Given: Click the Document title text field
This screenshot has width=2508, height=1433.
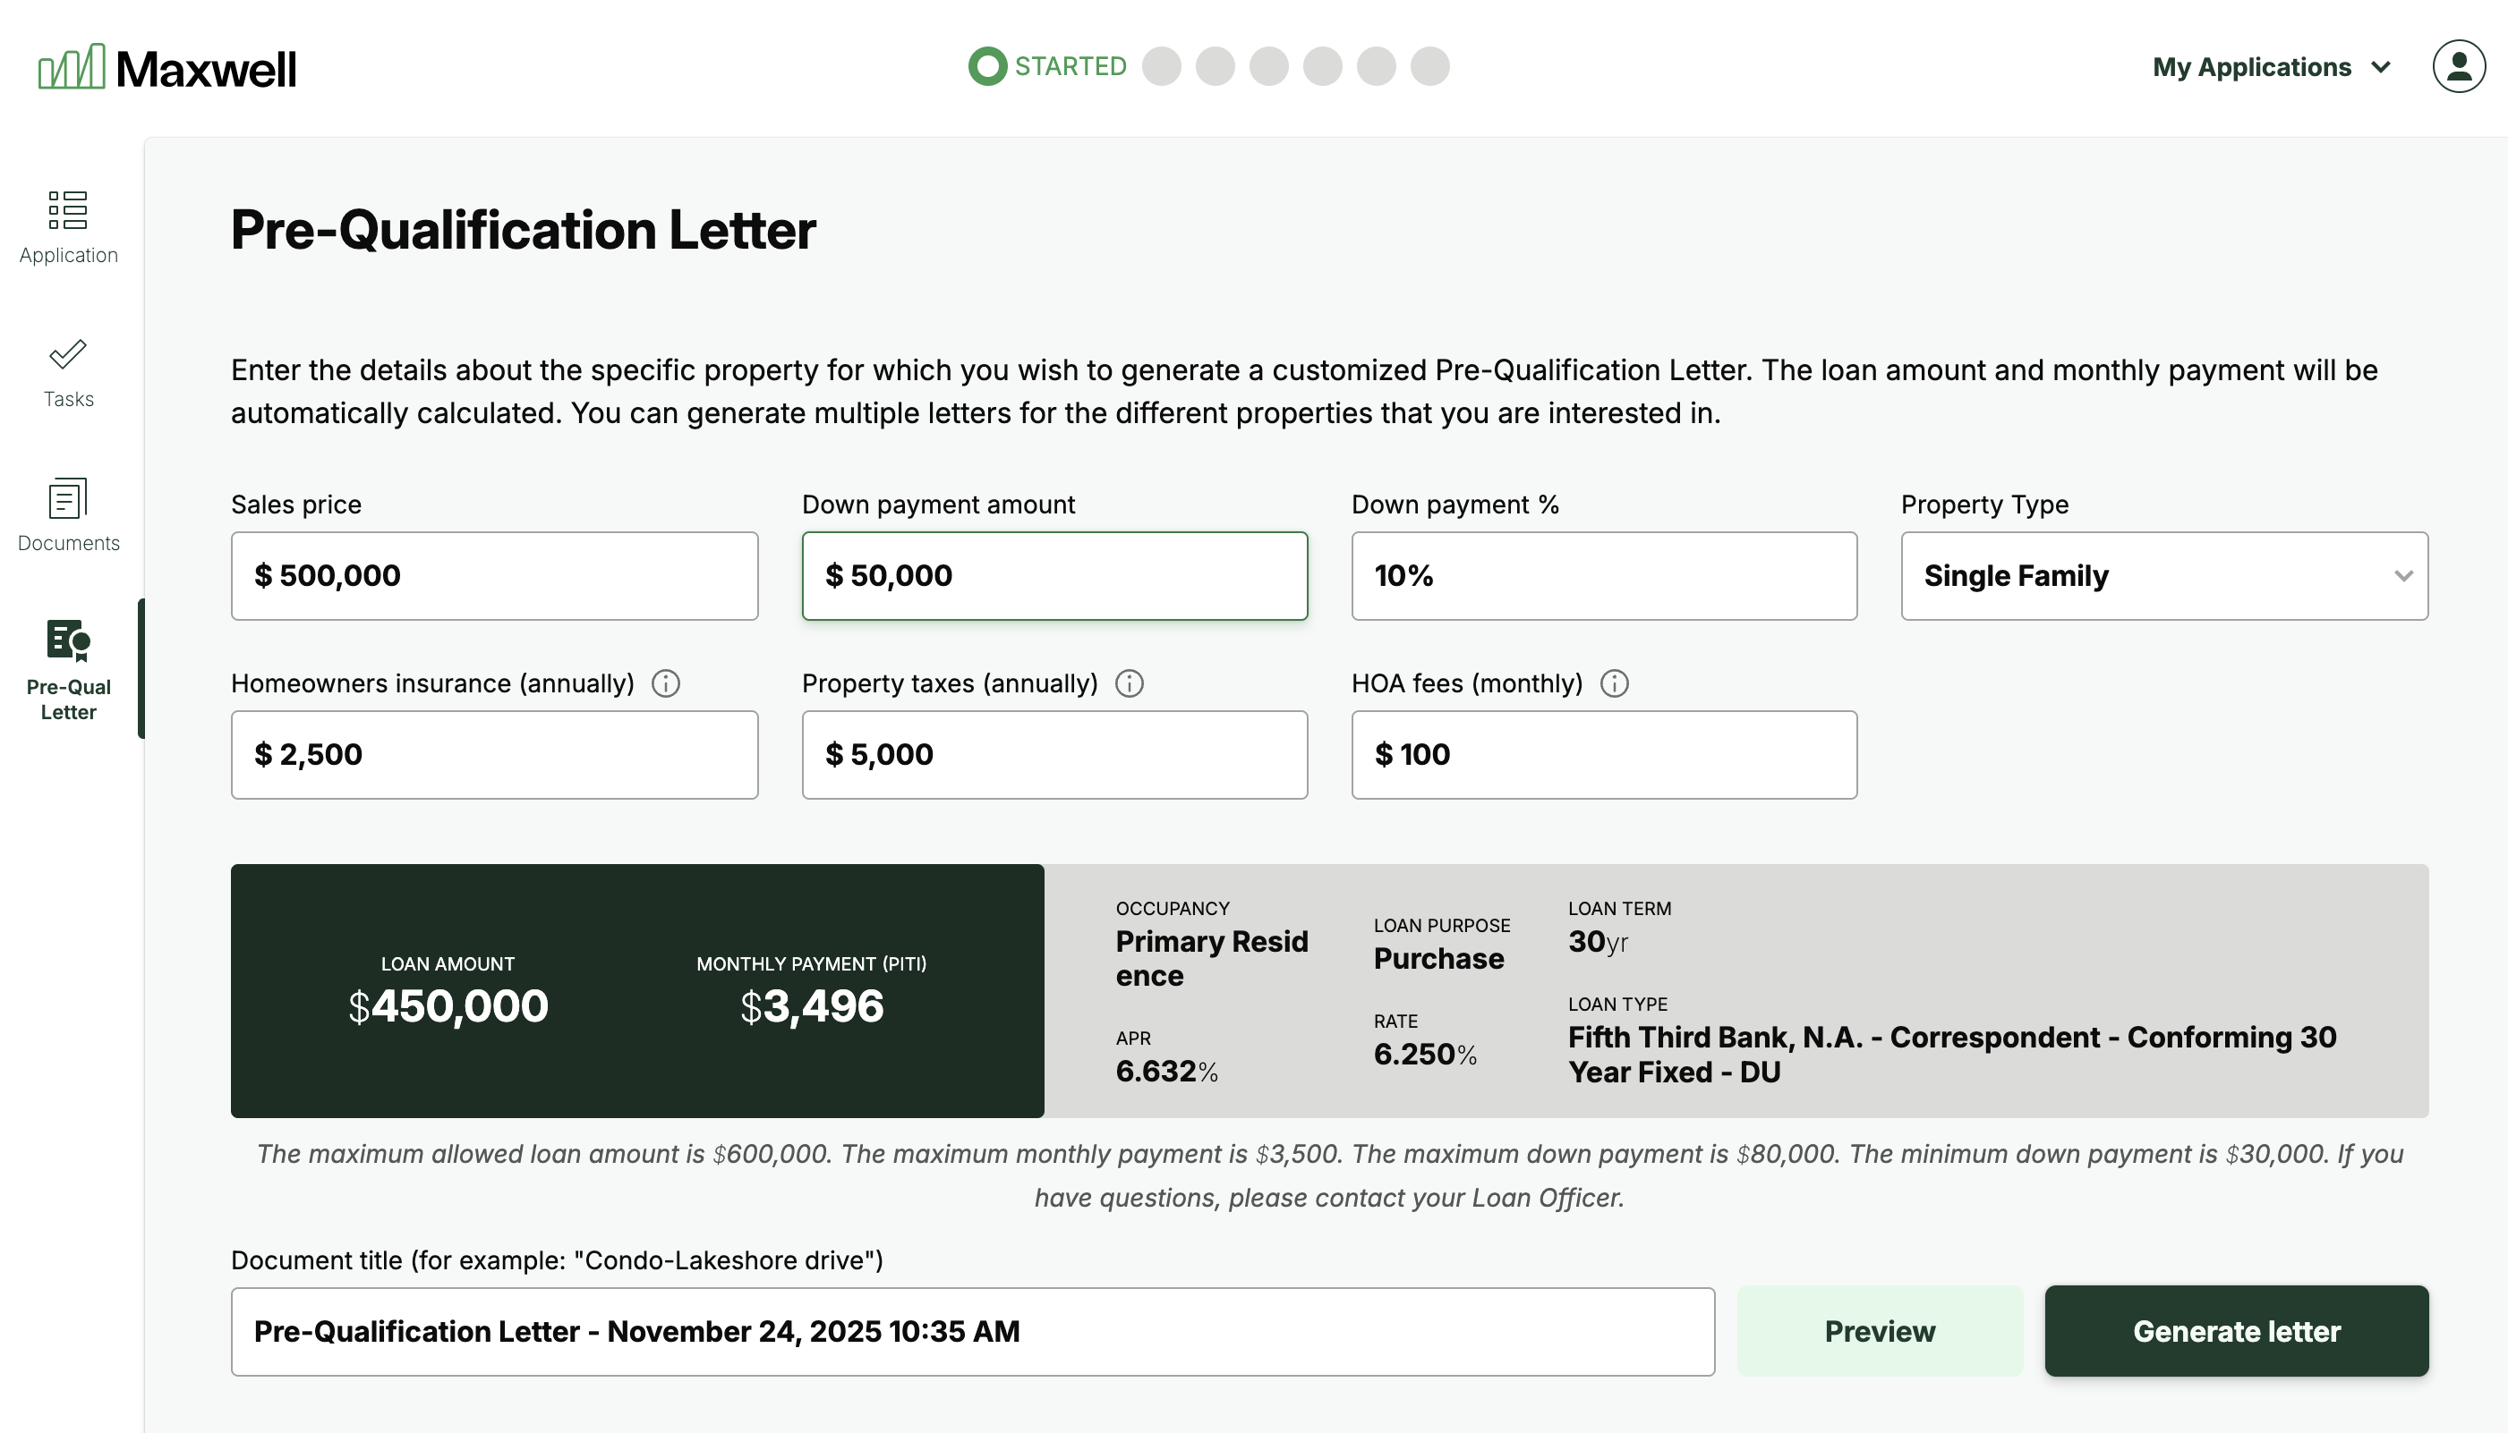Looking at the screenshot, I should pos(972,1331).
